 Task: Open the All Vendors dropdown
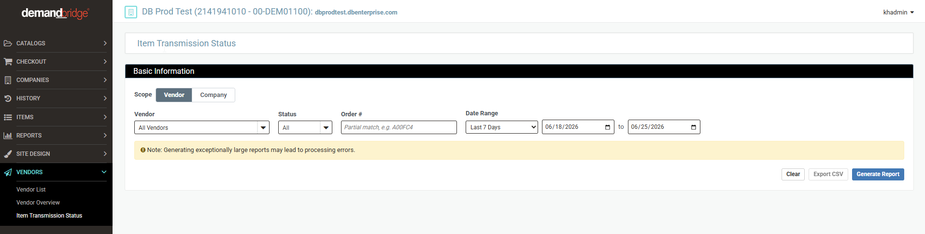pos(202,127)
